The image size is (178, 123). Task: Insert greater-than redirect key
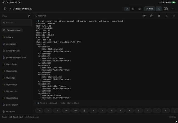click(93, 111)
